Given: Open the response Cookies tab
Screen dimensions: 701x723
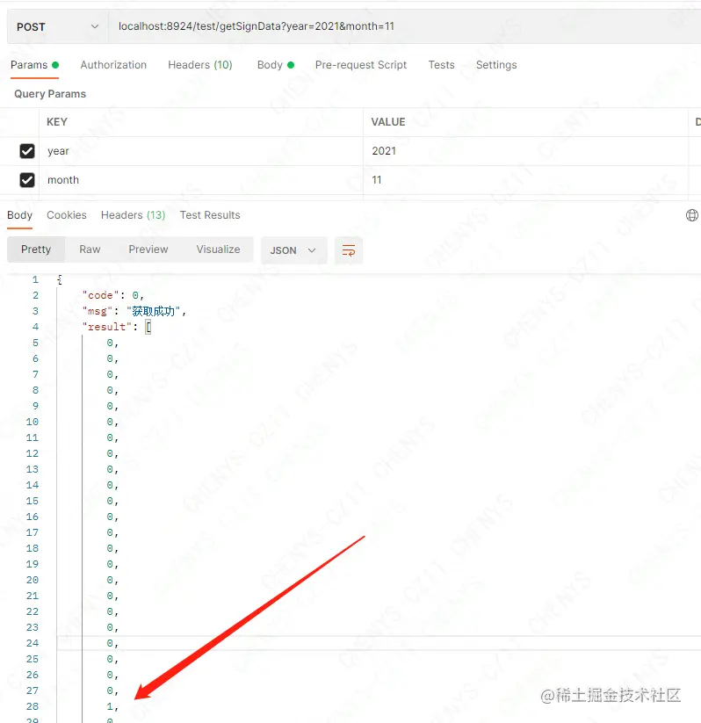Looking at the screenshot, I should 67,215.
